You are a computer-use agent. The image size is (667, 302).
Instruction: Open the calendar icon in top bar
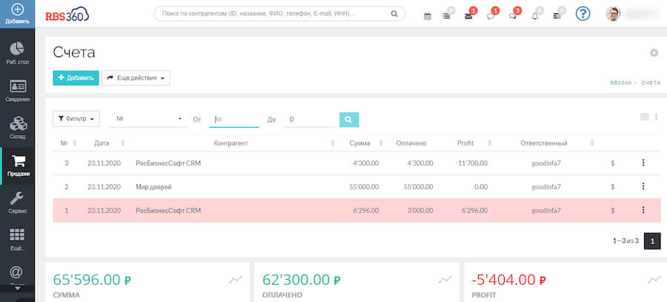click(427, 16)
